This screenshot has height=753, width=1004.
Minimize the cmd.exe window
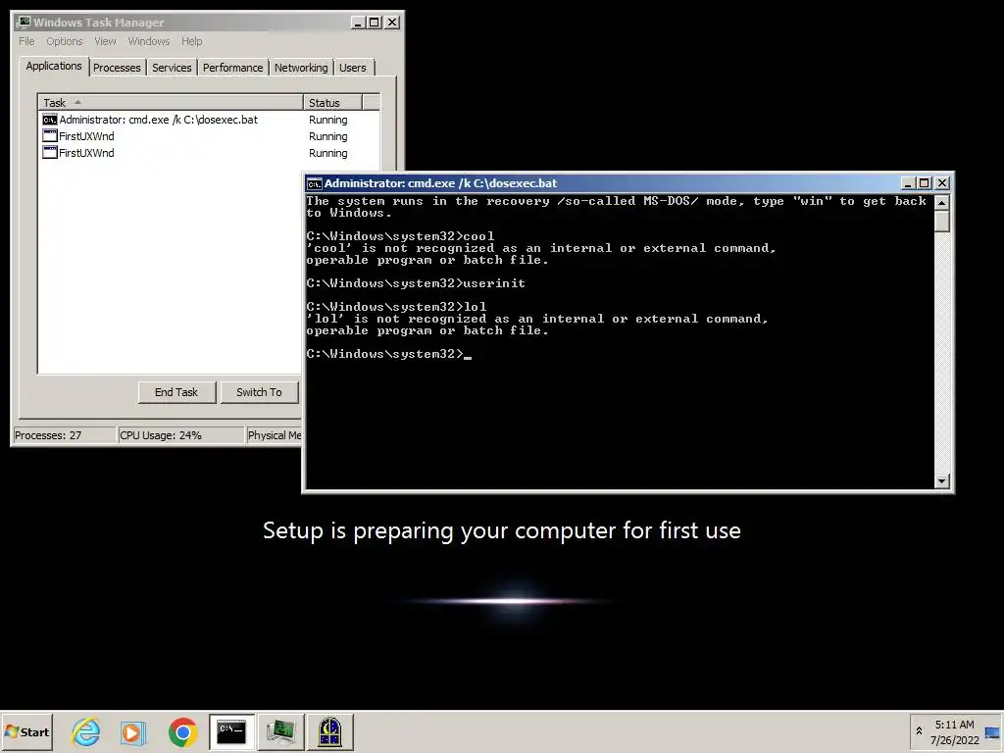(908, 183)
